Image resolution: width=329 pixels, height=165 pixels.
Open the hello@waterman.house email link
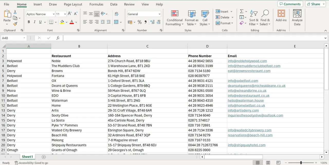pos(246,101)
